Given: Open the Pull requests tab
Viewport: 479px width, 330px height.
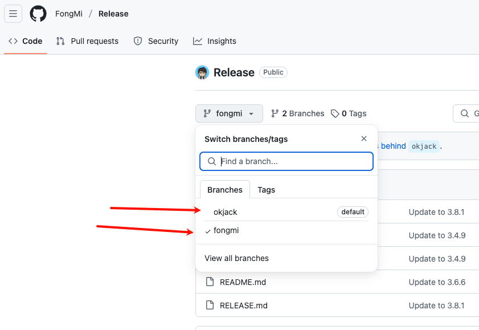Looking at the screenshot, I should [x=88, y=41].
